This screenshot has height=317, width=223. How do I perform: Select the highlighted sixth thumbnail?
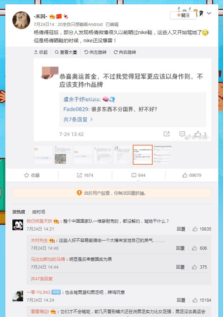(x=142, y=155)
